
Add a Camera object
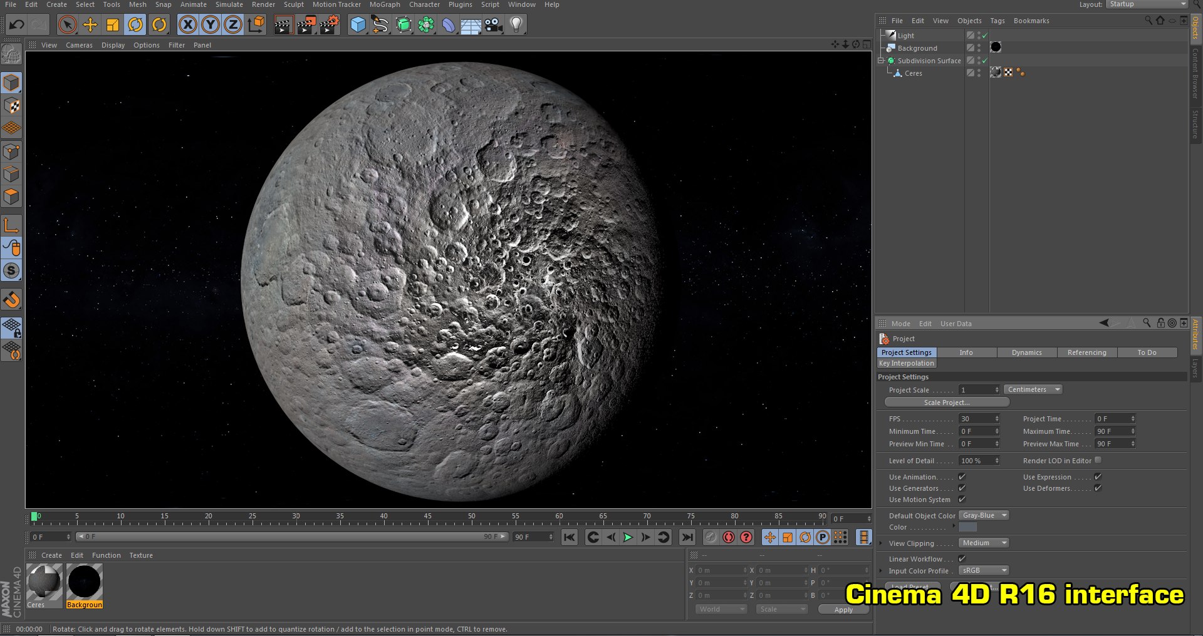coord(494,25)
